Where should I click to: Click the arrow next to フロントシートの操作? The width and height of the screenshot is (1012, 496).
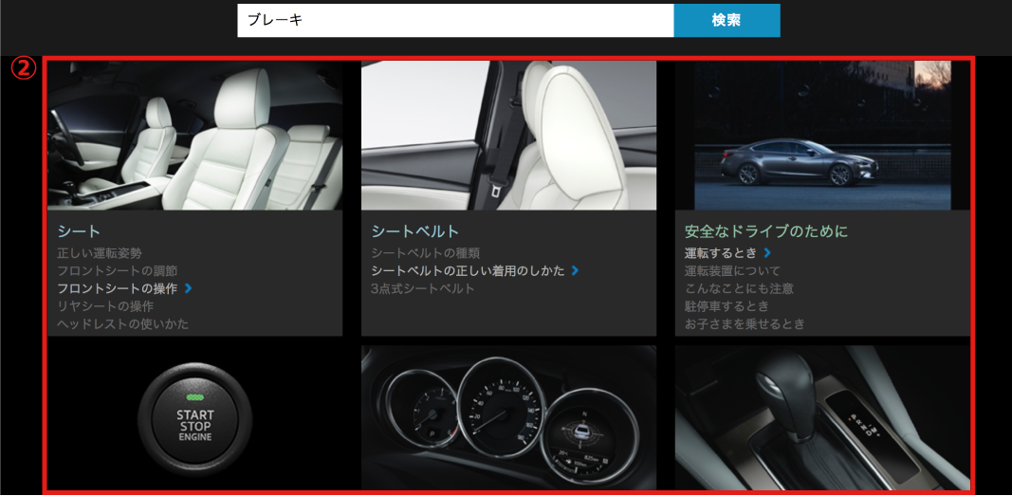pyautogui.click(x=189, y=288)
